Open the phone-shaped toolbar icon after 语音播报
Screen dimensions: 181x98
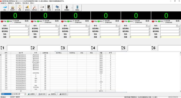click(x=77, y=8)
